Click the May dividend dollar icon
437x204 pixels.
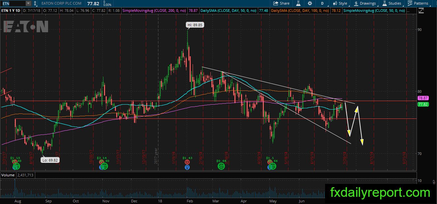coord(273,166)
